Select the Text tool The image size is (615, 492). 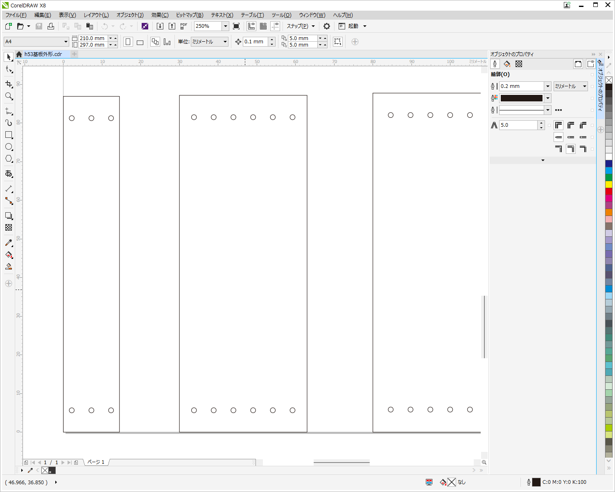point(9,174)
